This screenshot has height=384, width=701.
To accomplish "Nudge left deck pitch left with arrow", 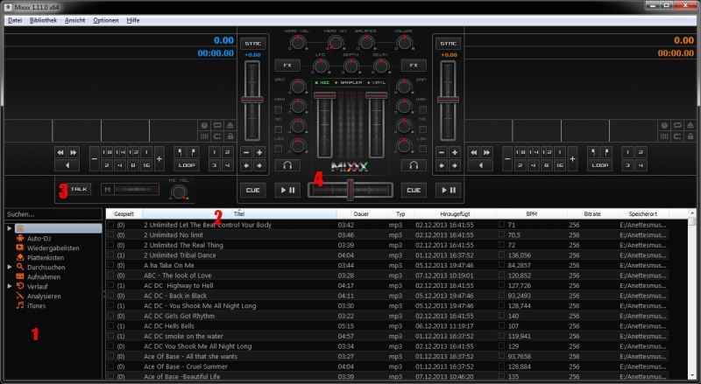I will (246, 165).
